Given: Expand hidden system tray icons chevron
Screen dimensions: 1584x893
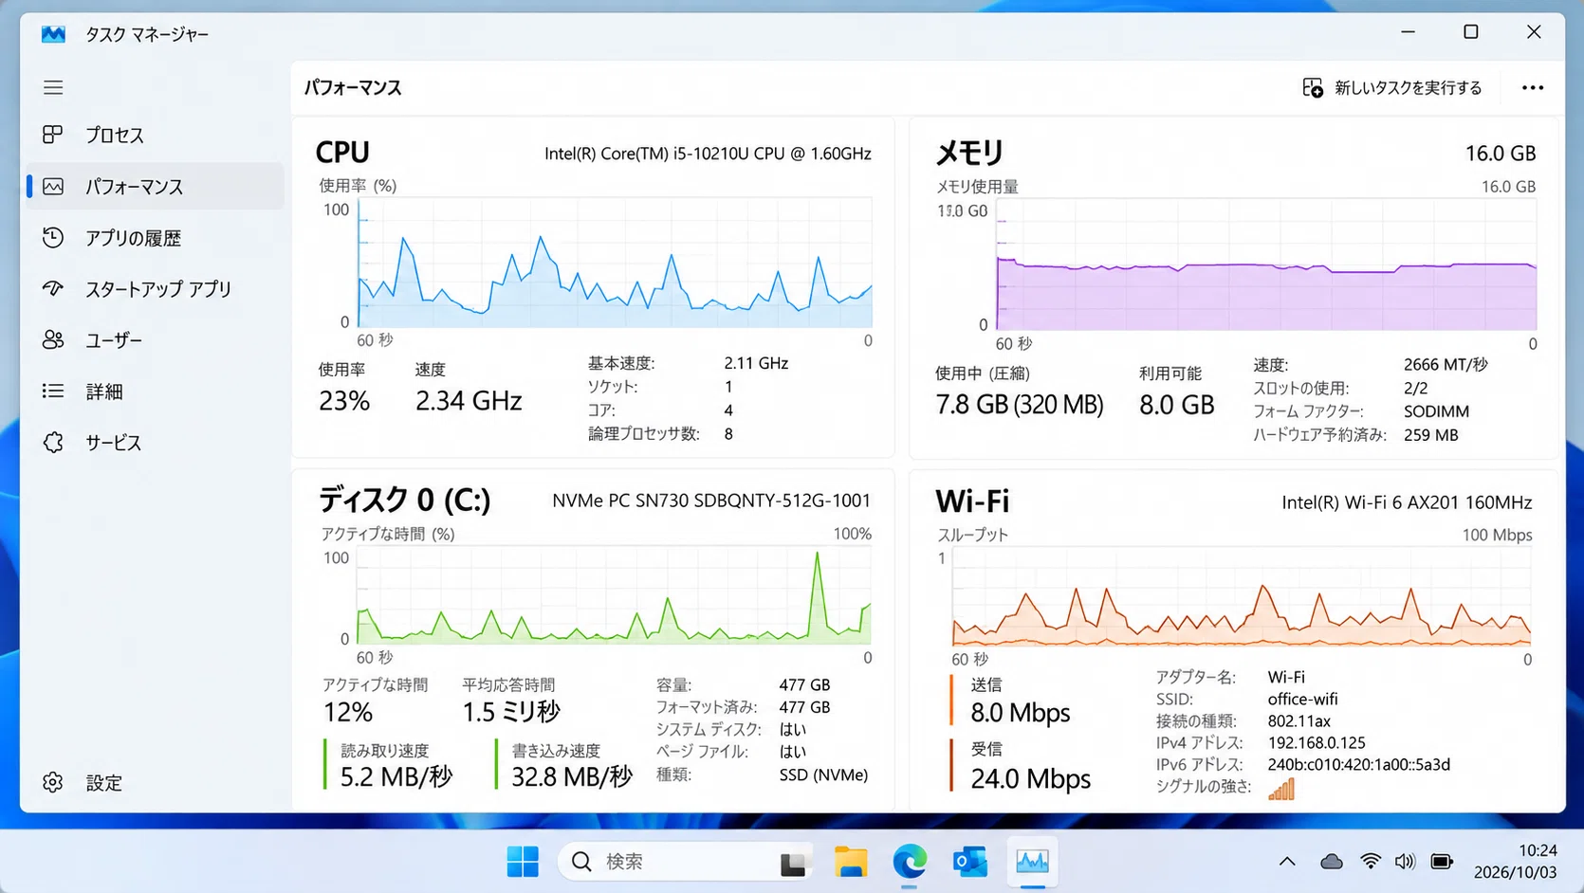Looking at the screenshot, I should pos(1287,862).
